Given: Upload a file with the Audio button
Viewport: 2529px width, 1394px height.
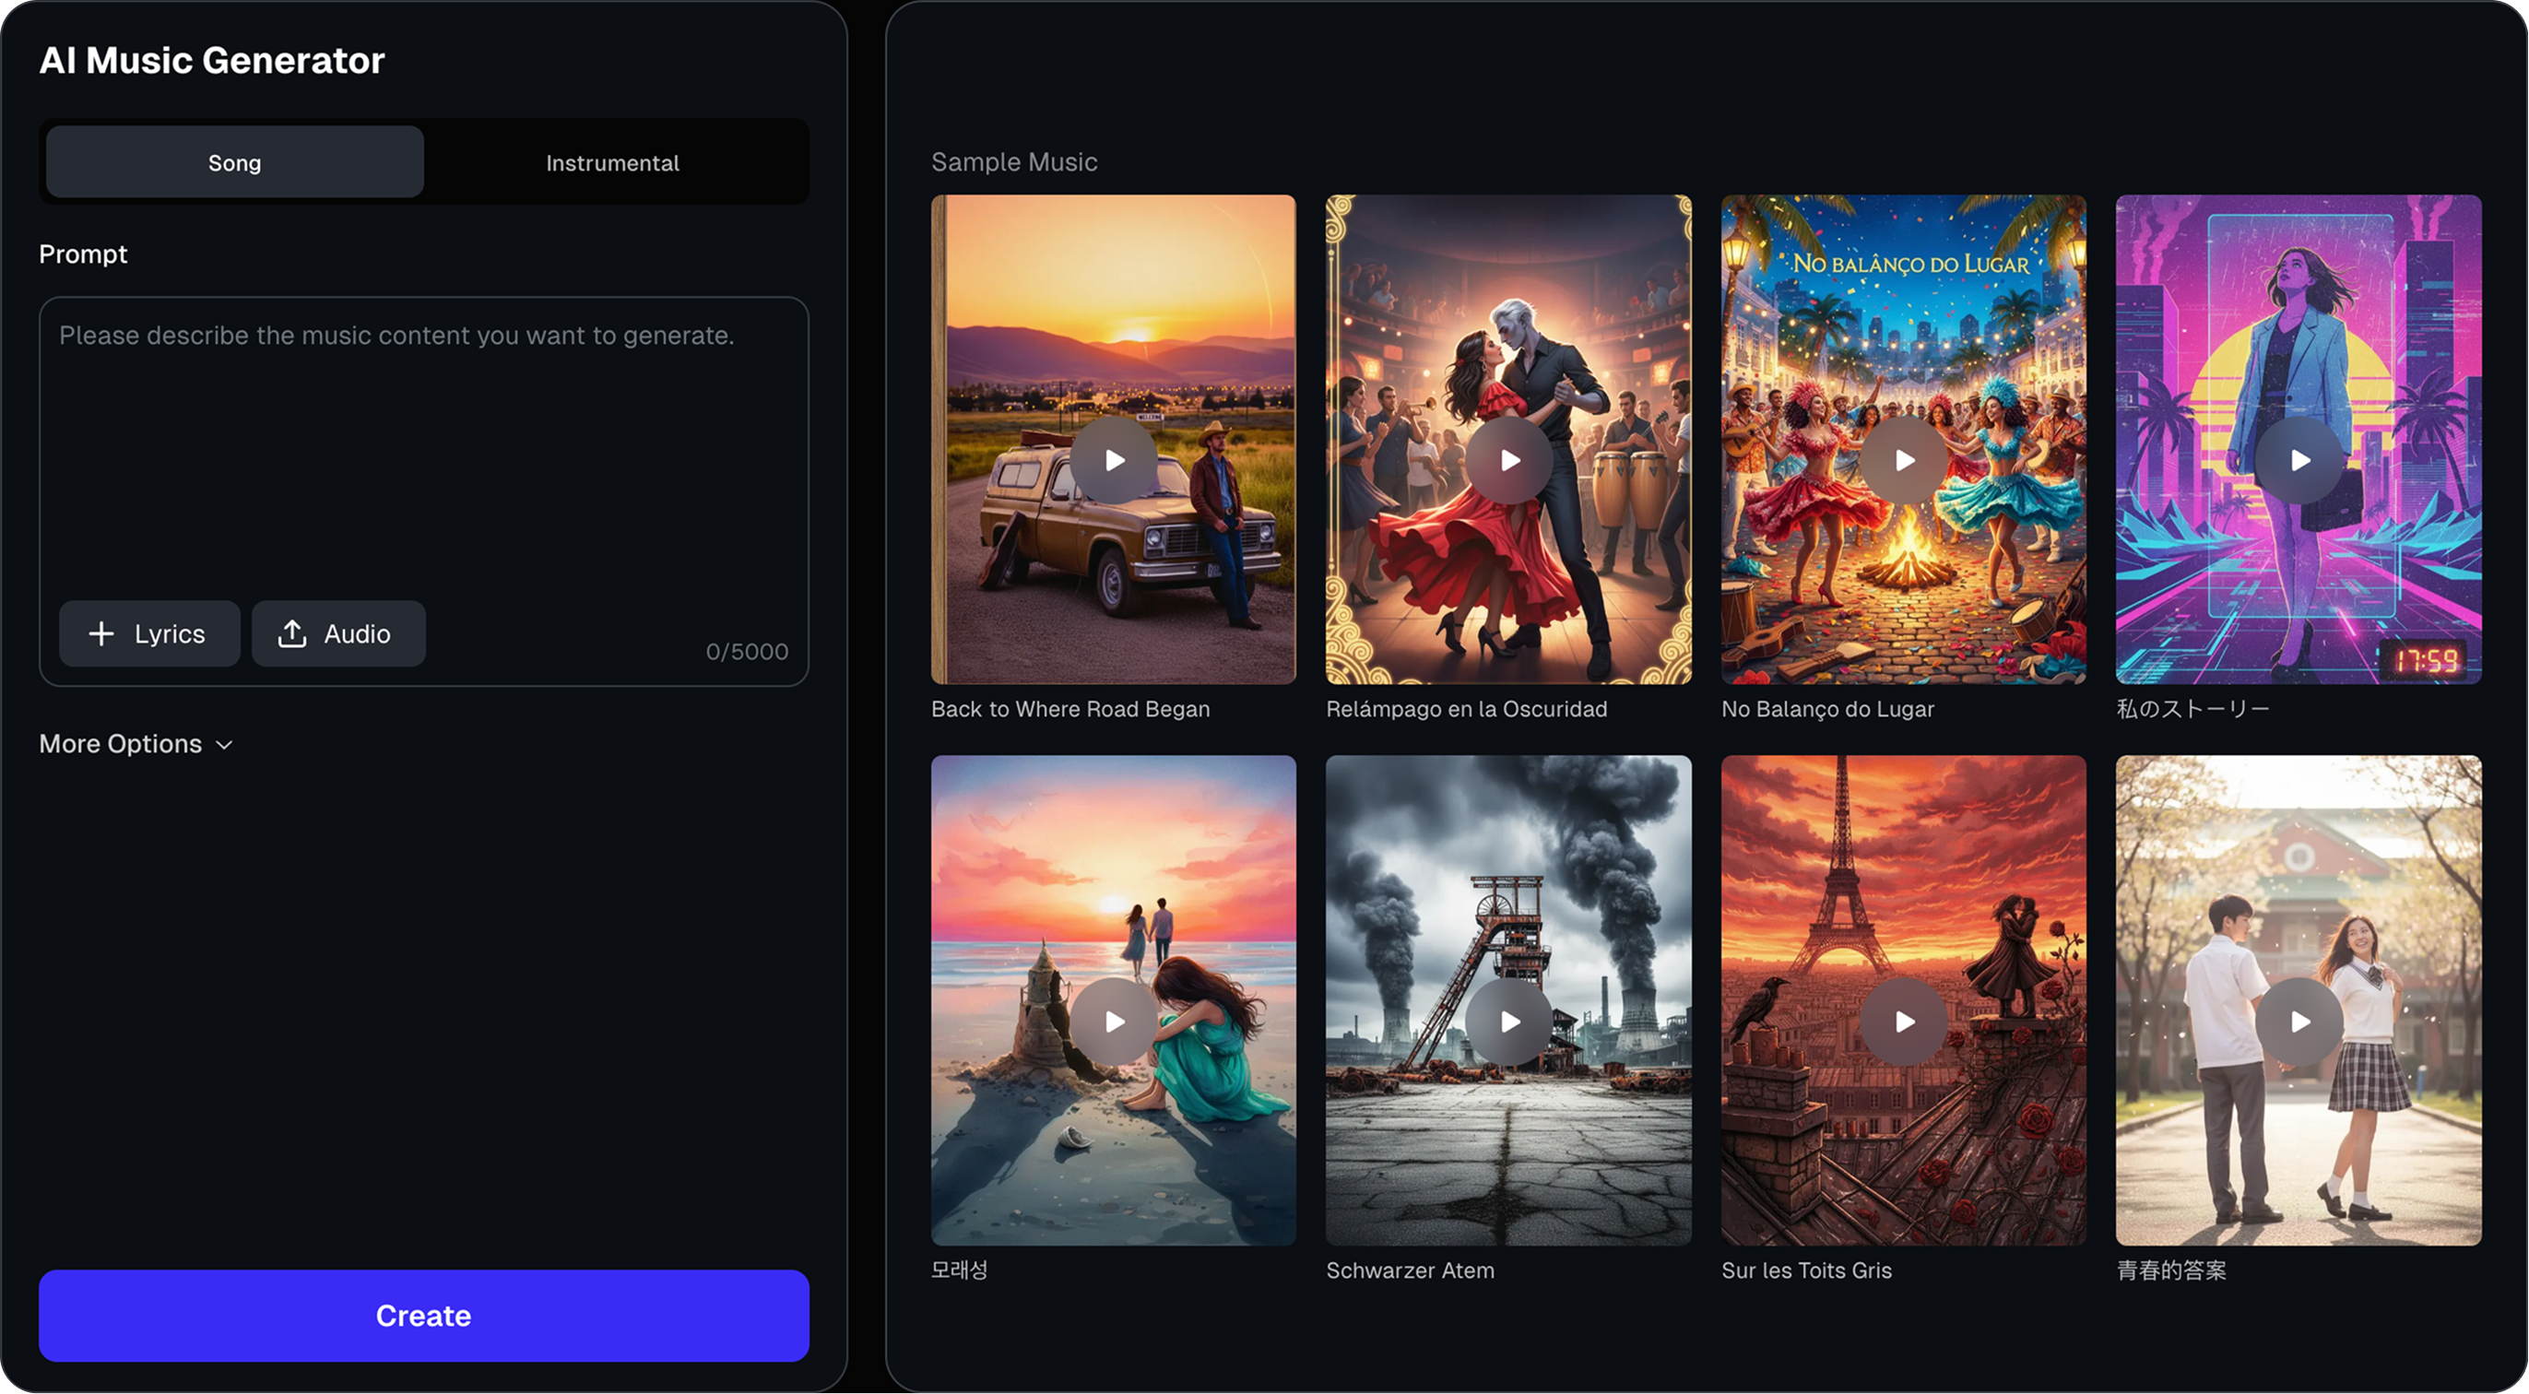Looking at the screenshot, I should (x=337, y=634).
